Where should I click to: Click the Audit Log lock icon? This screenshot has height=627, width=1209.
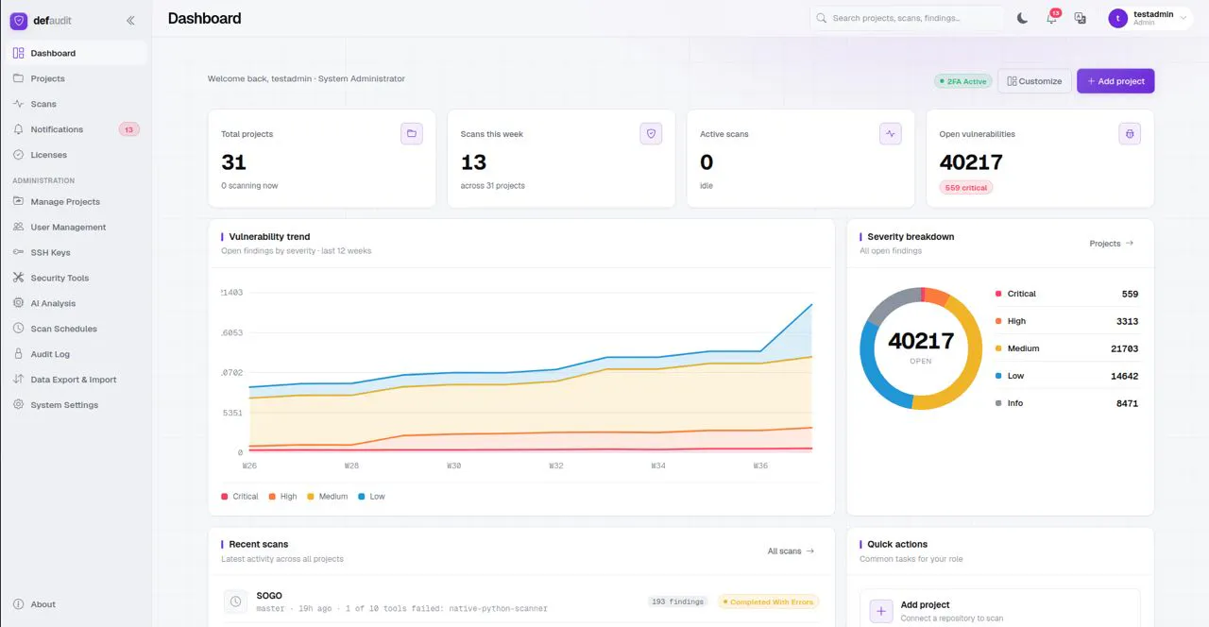coord(19,354)
